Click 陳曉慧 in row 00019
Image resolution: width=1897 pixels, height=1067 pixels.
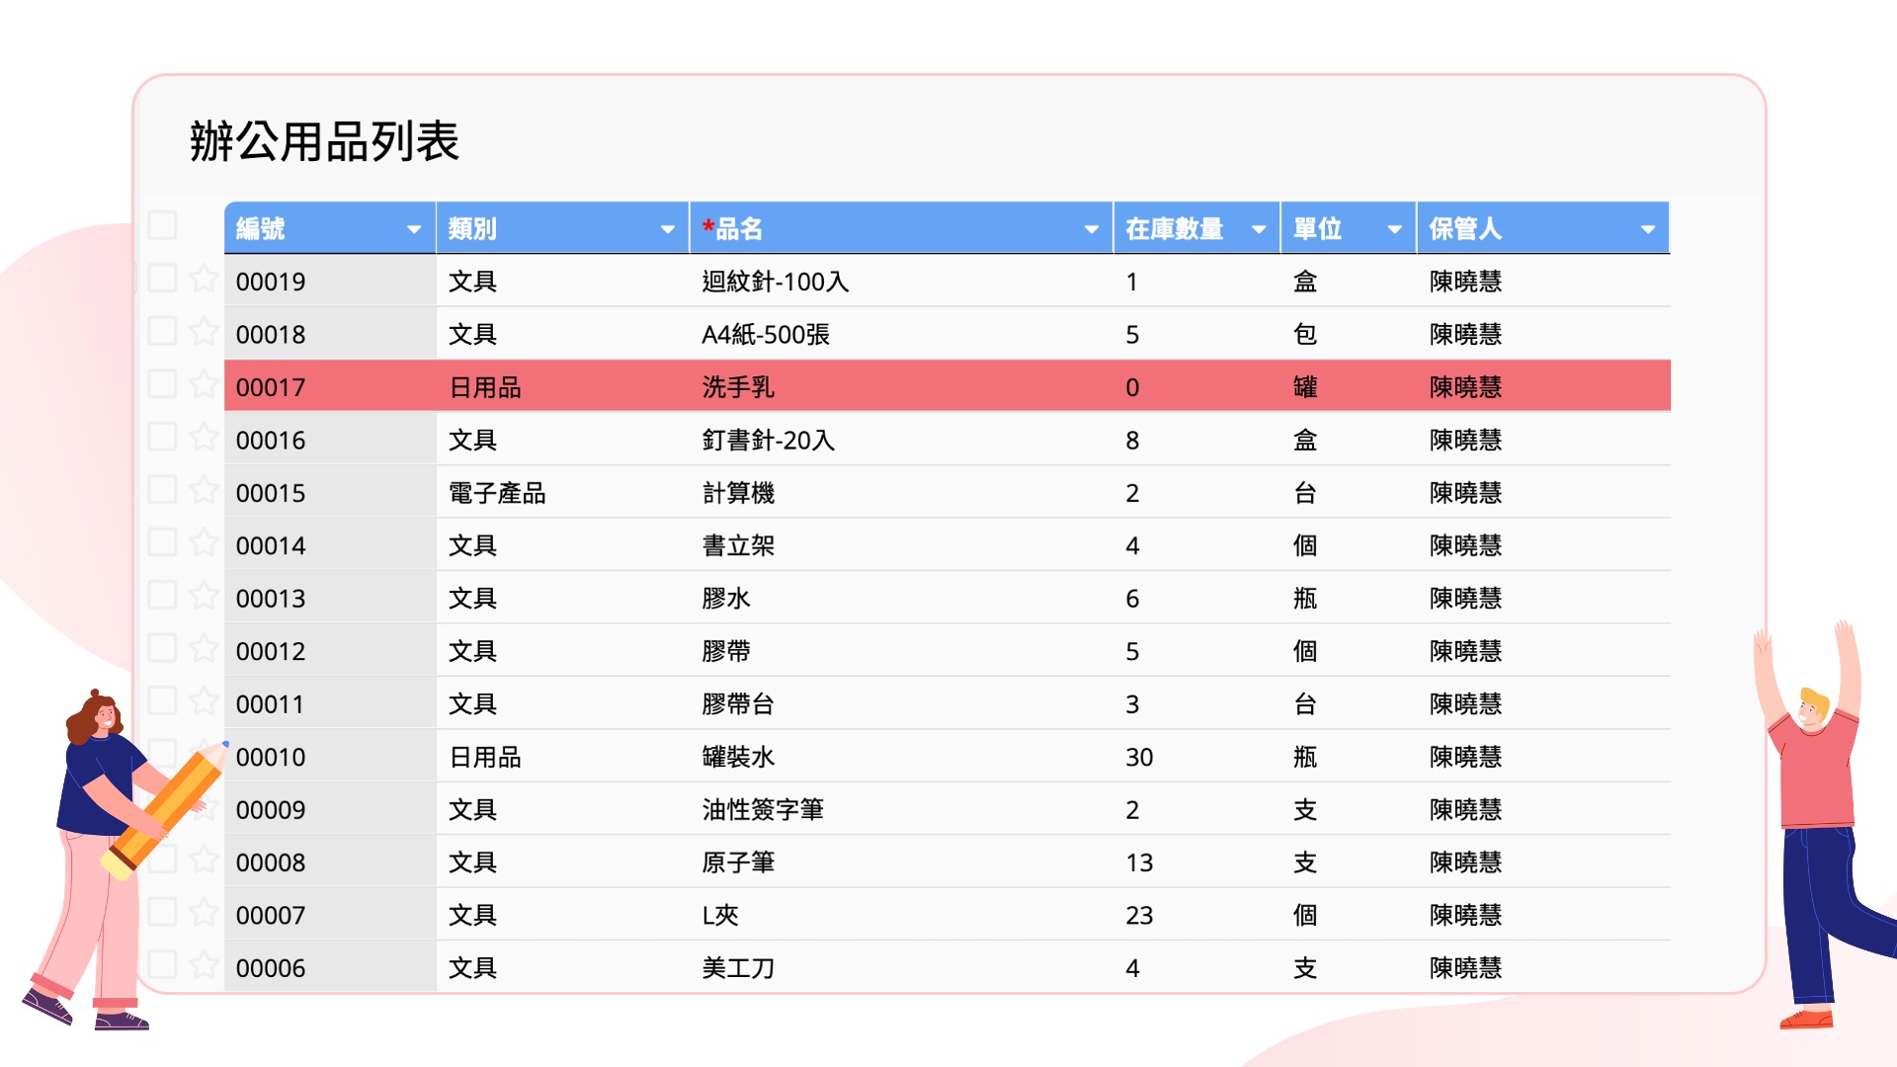[1465, 282]
